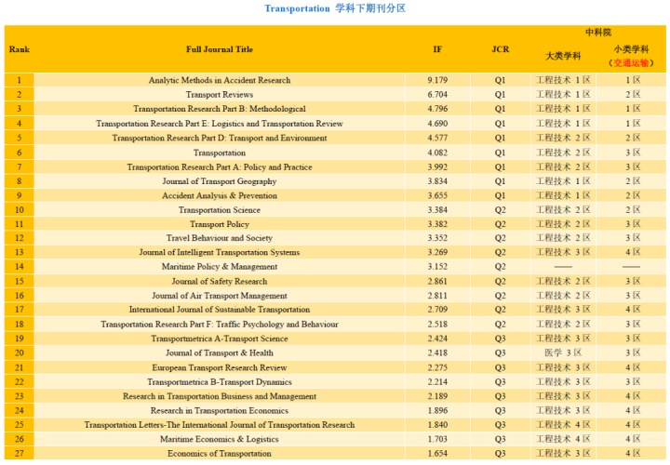Select 'Journal of Transport Geography'

pos(220,181)
